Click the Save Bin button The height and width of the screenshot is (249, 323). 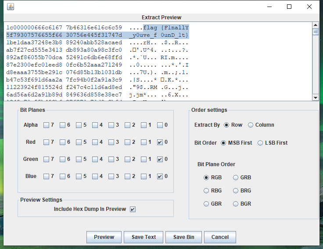click(x=183, y=237)
